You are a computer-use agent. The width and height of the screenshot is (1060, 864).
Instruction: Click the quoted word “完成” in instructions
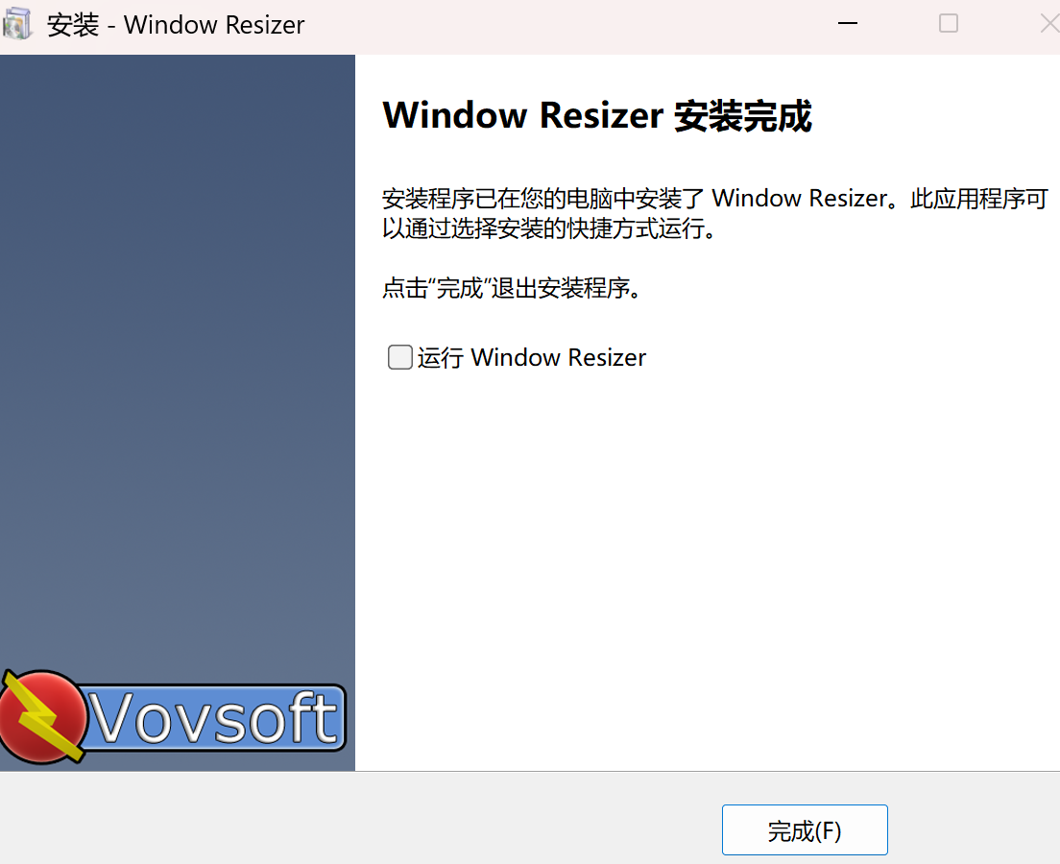[459, 288]
